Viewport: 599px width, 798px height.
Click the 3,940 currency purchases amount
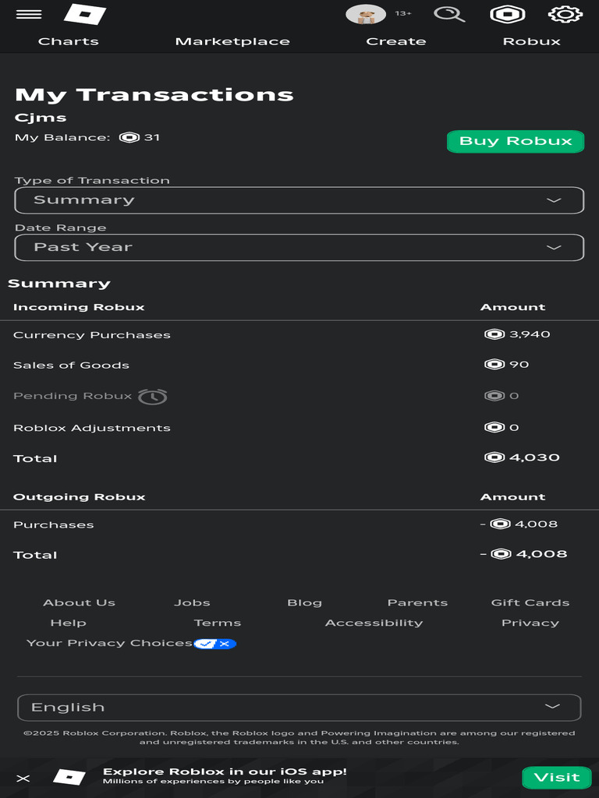[530, 334]
